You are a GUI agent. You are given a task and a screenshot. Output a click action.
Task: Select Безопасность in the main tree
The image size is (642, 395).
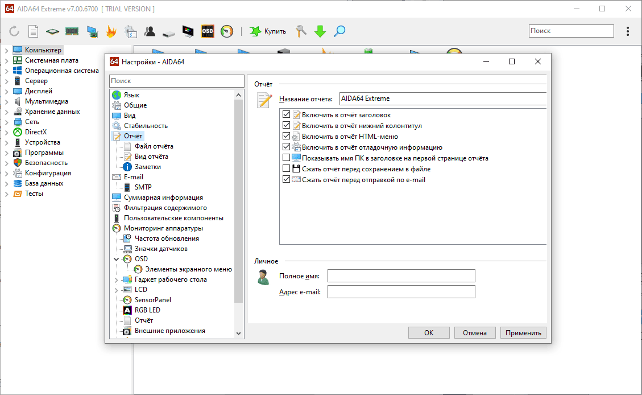coord(46,163)
